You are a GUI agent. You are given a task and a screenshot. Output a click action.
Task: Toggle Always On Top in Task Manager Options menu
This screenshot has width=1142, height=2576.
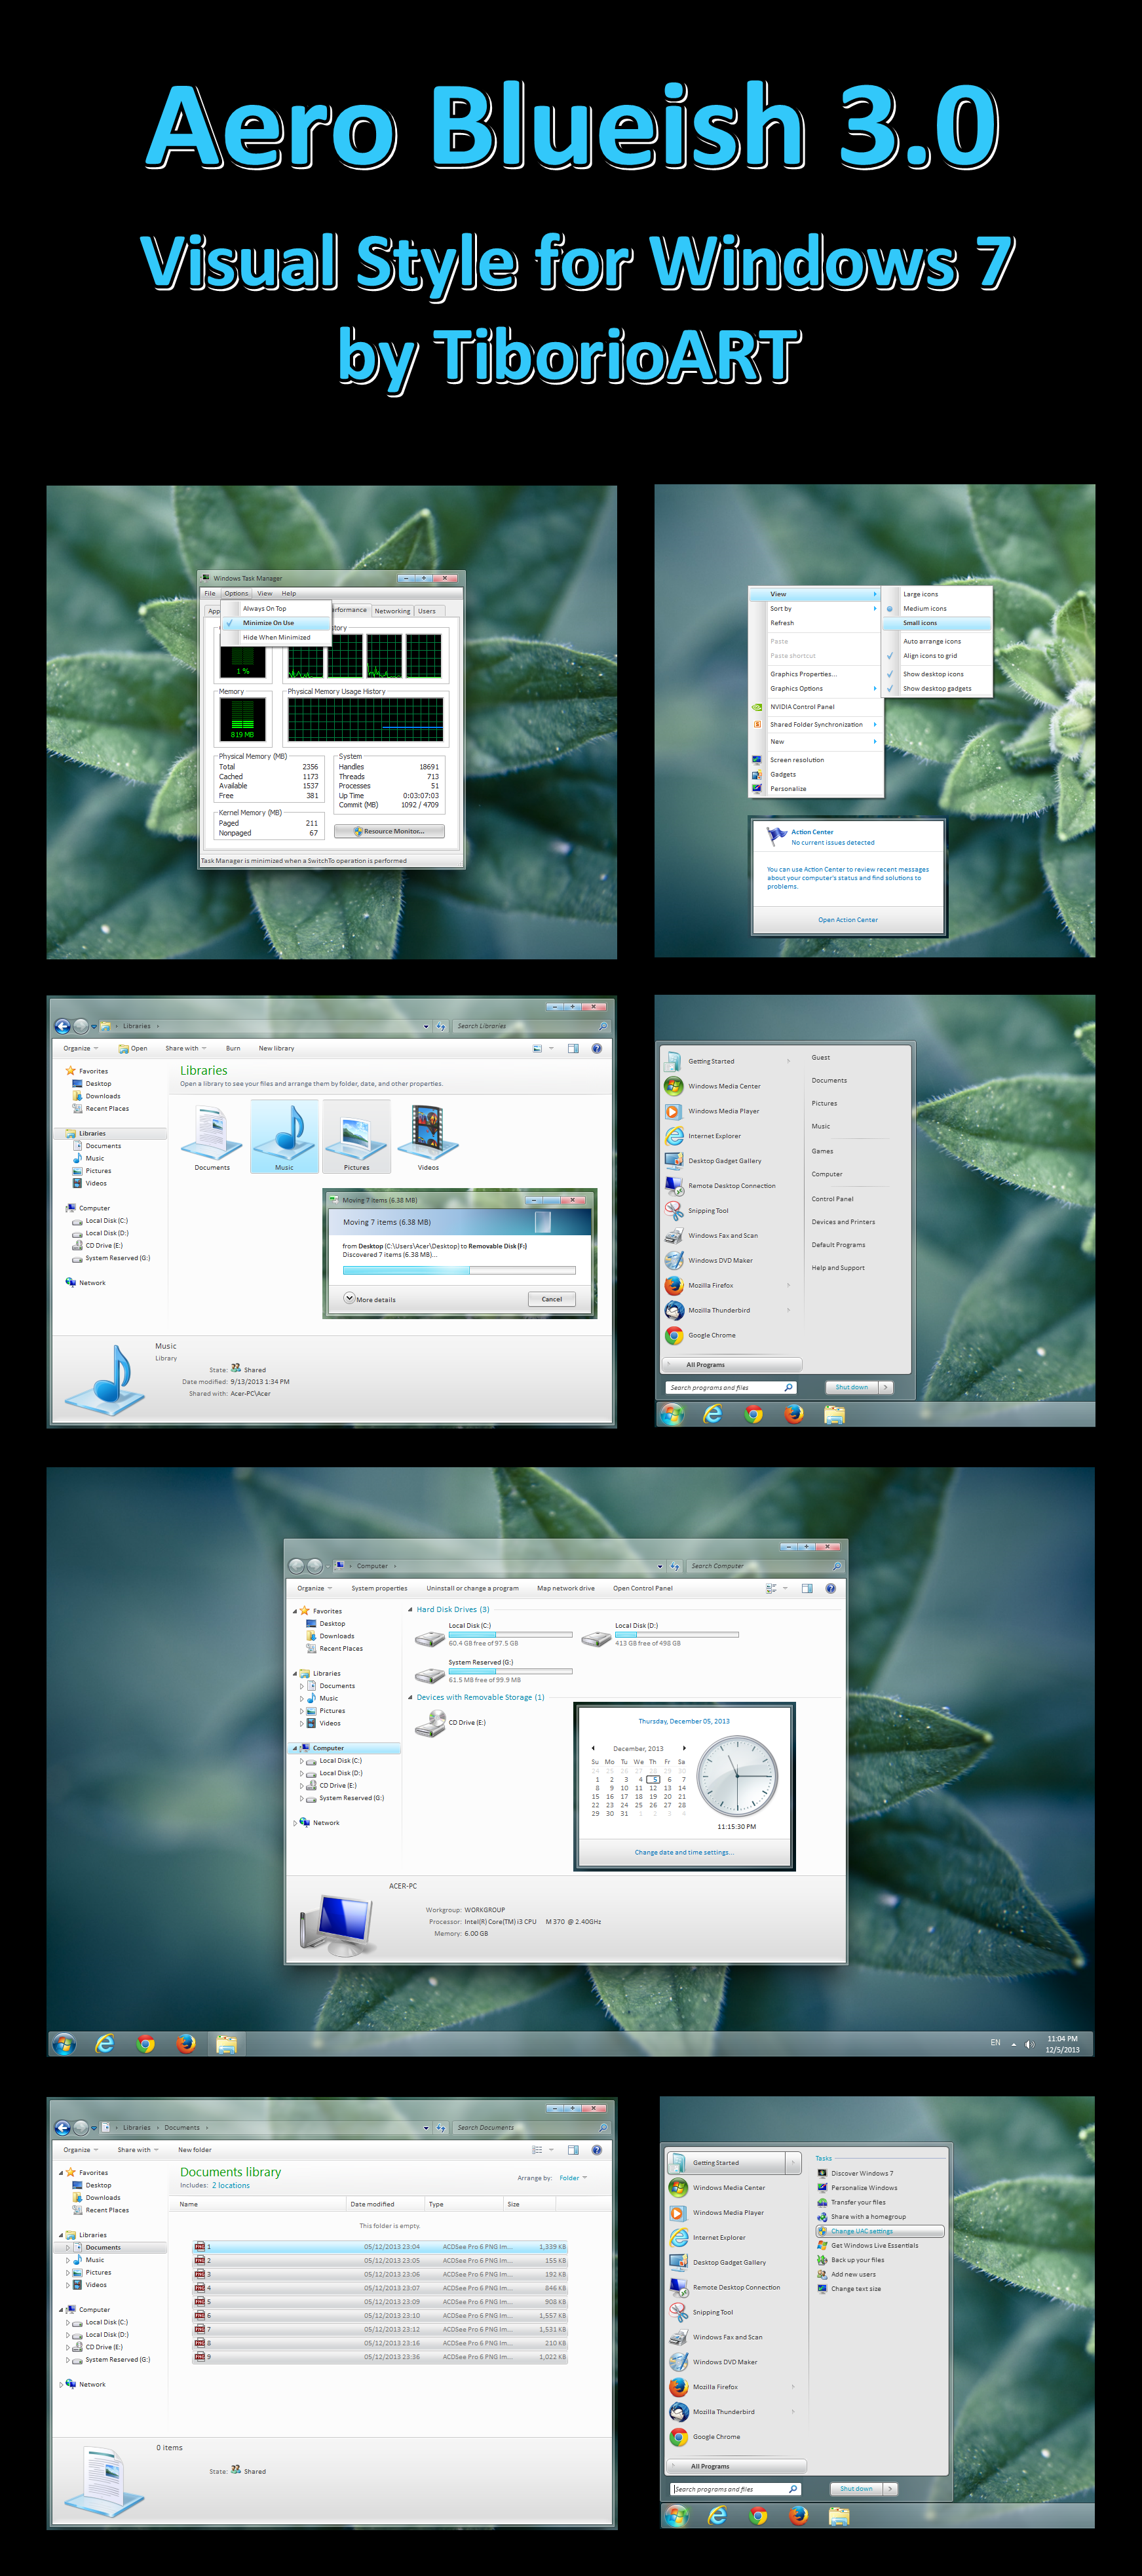tap(275, 608)
